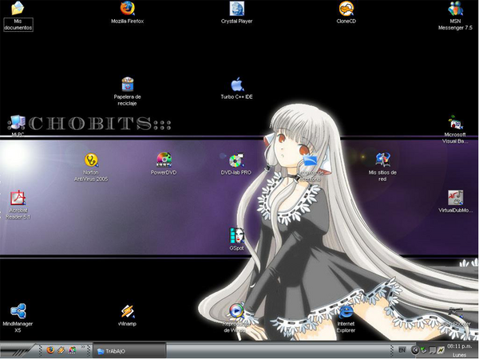Image resolution: width=479 pixels, height=359 pixels.
Task: Open the EN language bar indicator
Action: click(402, 350)
